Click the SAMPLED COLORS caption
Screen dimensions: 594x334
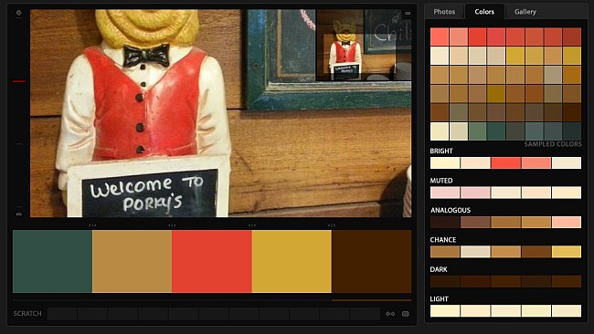pyautogui.click(x=553, y=144)
